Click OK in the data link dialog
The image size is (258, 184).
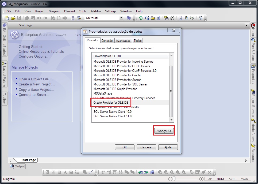pos(125,147)
